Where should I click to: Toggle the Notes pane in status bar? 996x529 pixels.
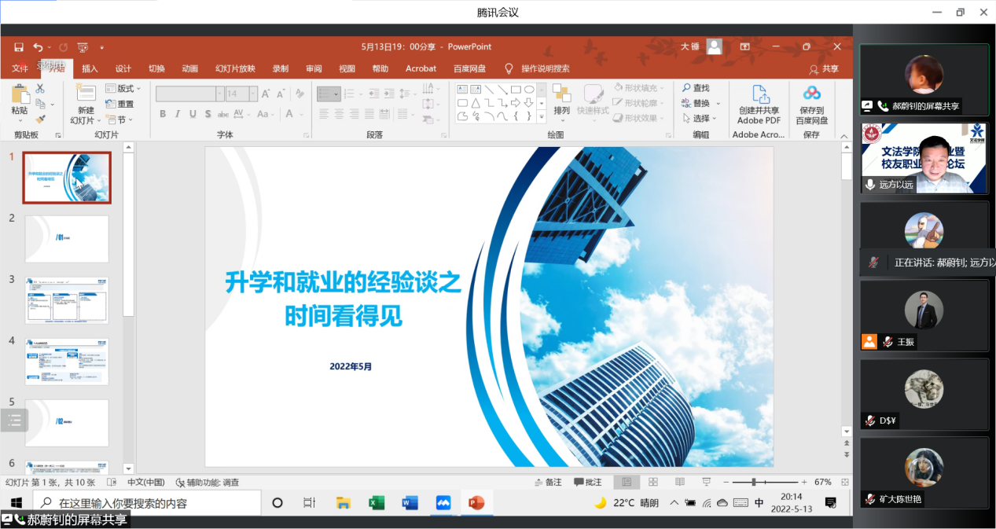coord(547,482)
